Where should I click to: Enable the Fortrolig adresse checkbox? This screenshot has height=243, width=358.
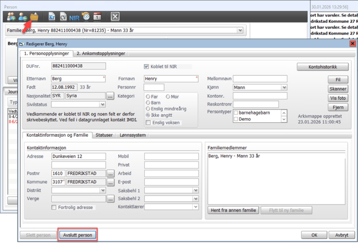[54, 207]
